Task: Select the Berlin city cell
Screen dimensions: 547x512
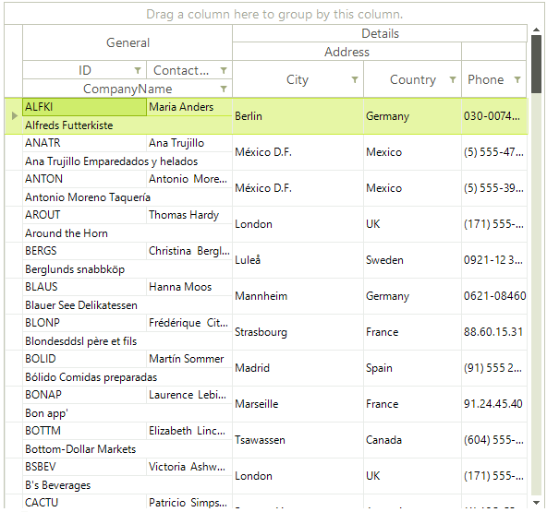Action: pos(298,116)
